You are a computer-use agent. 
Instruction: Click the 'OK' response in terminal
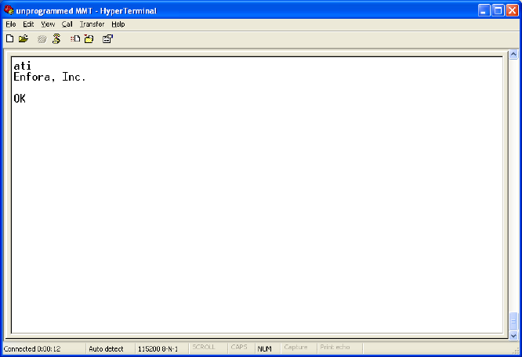pyautogui.click(x=20, y=99)
